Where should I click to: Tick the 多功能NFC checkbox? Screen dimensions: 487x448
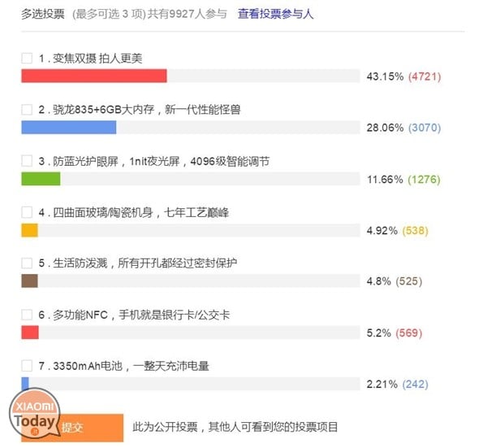tap(27, 315)
